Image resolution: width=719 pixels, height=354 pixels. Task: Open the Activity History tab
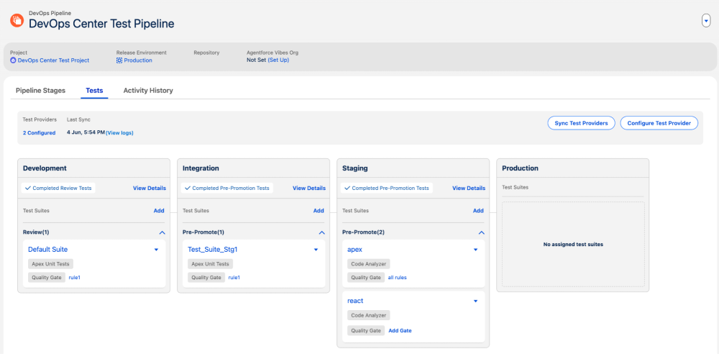pyautogui.click(x=148, y=91)
